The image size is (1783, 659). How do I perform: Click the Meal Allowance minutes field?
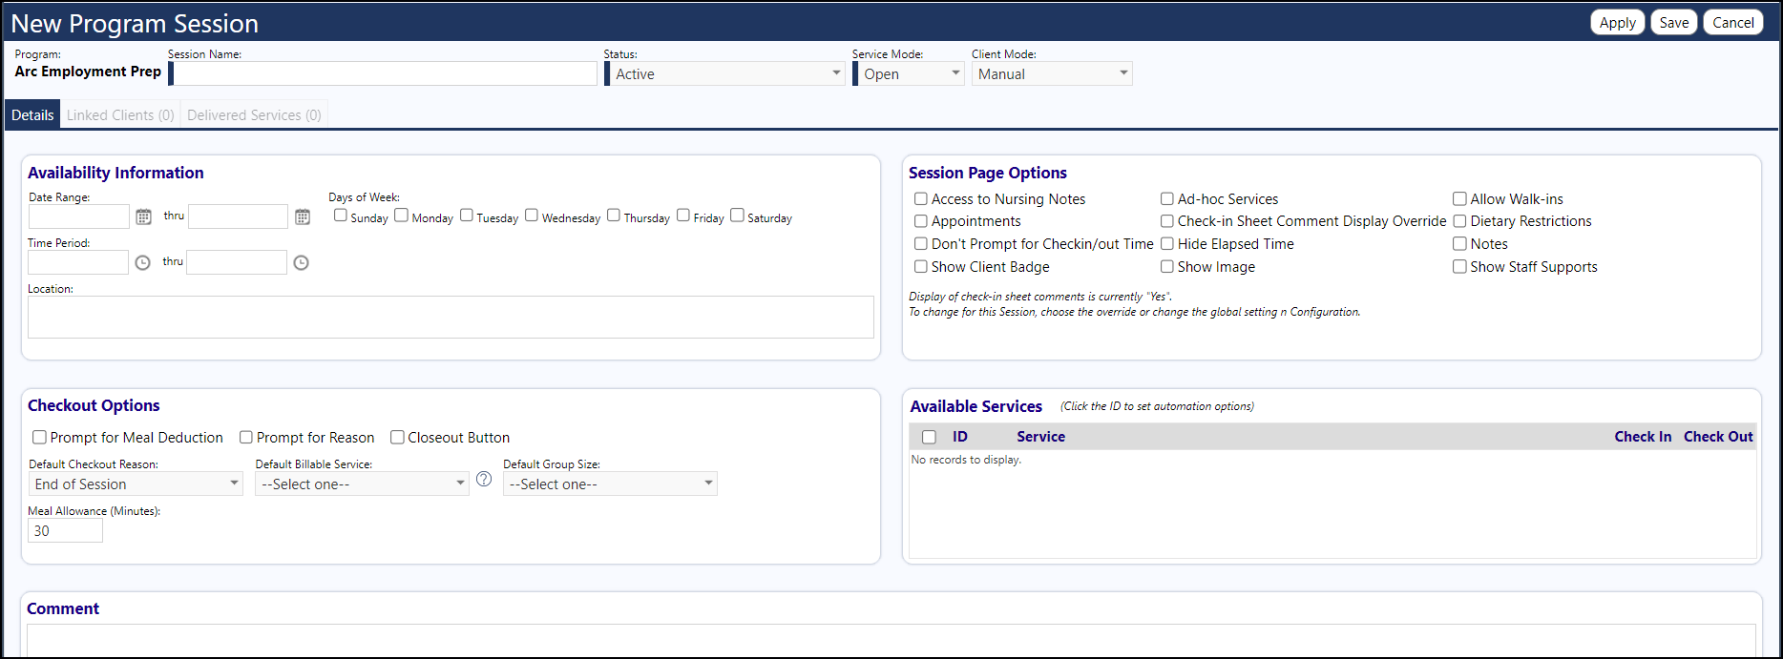pos(65,531)
